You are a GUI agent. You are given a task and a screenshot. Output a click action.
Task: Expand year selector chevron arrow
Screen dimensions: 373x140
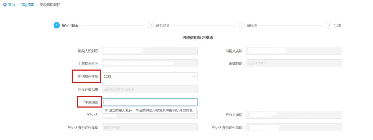coord(194,77)
